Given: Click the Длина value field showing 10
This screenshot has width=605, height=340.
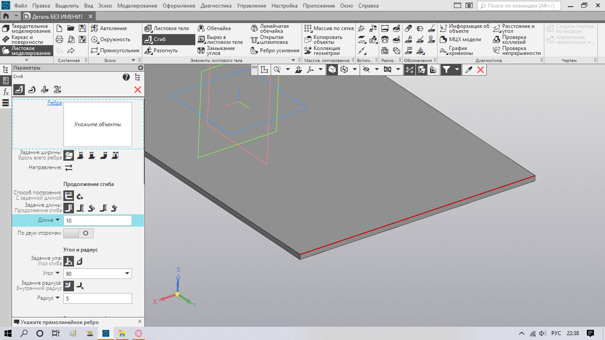Looking at the screenshot, I should (98, 220).
